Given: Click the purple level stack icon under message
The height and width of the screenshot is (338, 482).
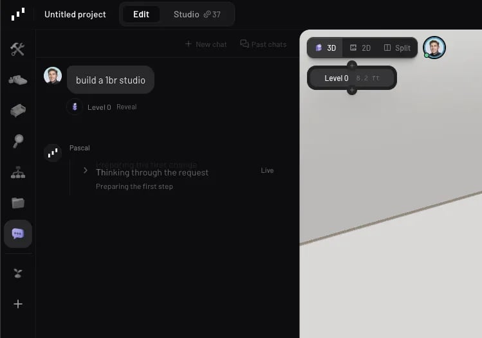Looking at the screenshot, I should [x=75, y=107].
